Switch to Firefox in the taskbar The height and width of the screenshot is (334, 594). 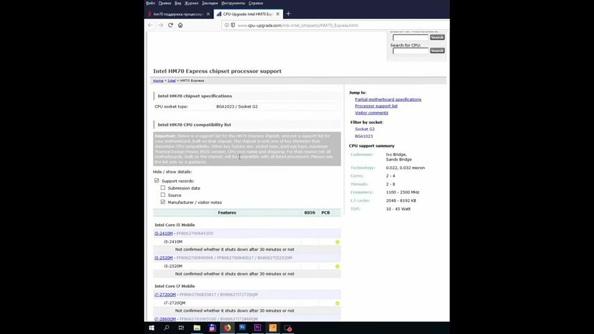click(227, 328)
